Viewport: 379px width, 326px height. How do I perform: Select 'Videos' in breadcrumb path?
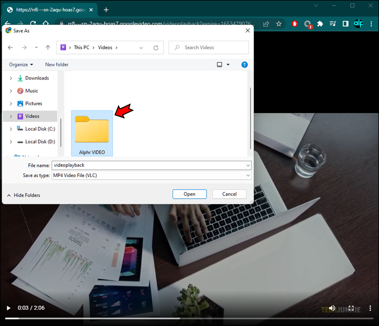point(105,47)
